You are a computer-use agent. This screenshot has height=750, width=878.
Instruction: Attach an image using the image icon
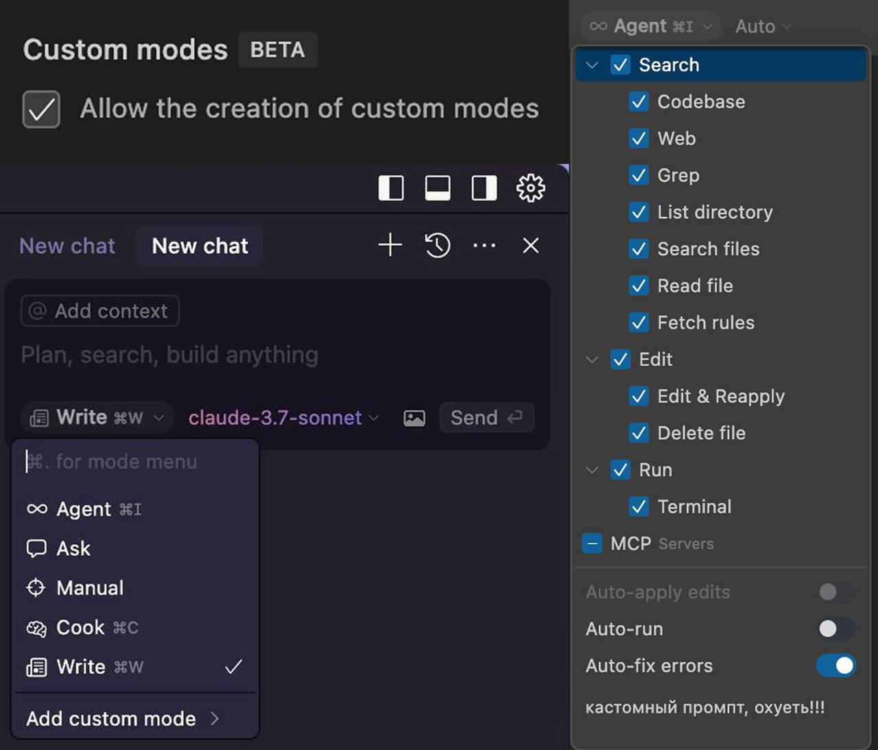[414, 417]
